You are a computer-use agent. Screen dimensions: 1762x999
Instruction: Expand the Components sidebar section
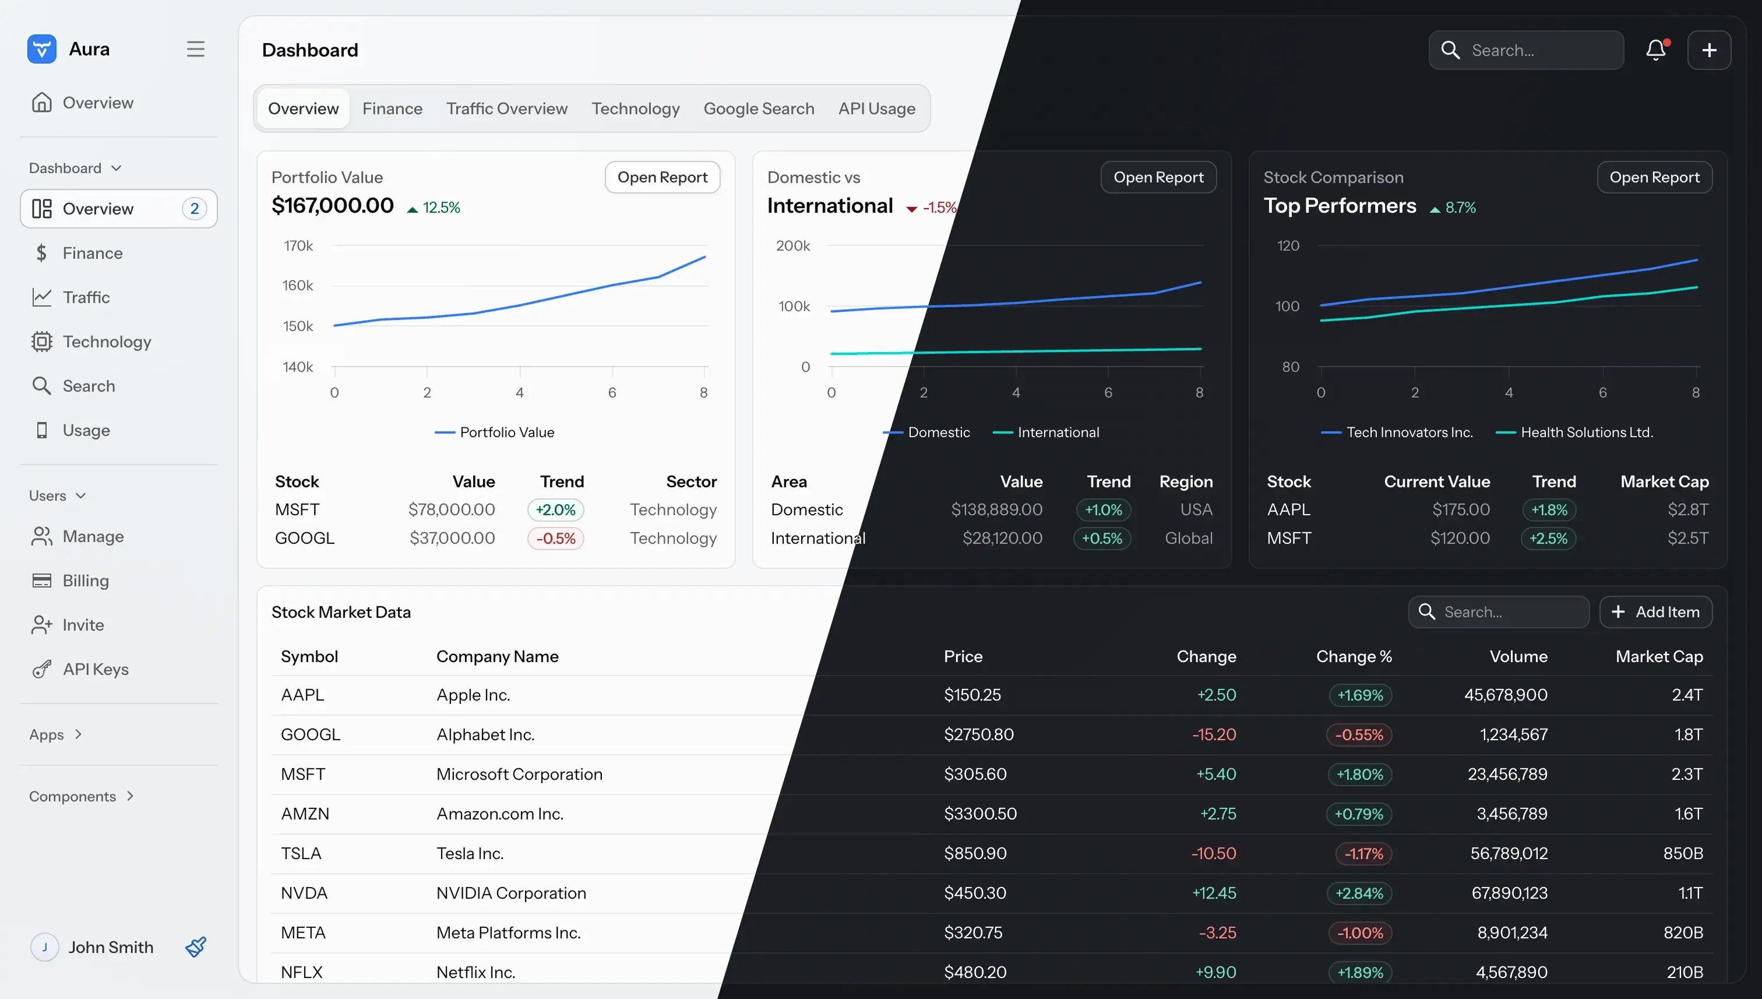pos(81,796)
